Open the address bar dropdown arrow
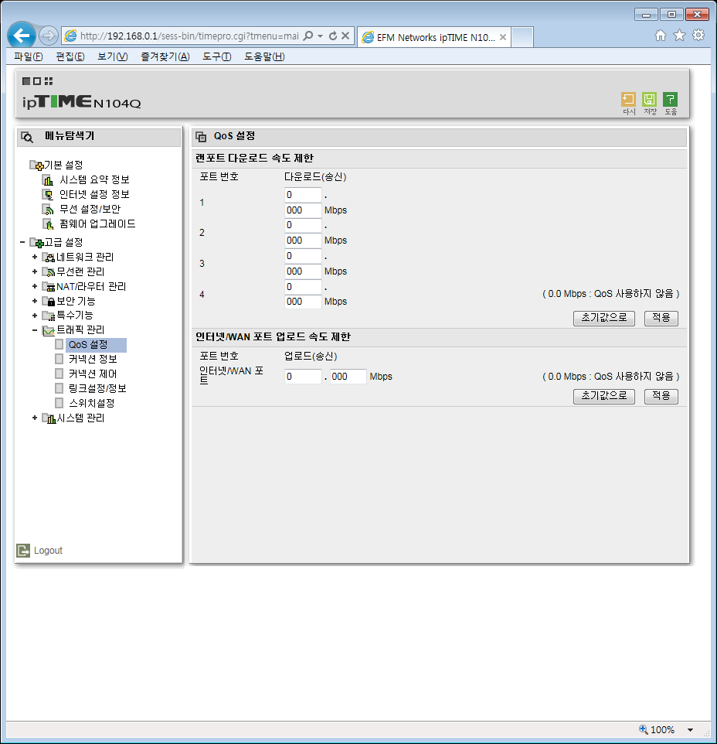Viewport: 717px width, 744px height. 321,36
